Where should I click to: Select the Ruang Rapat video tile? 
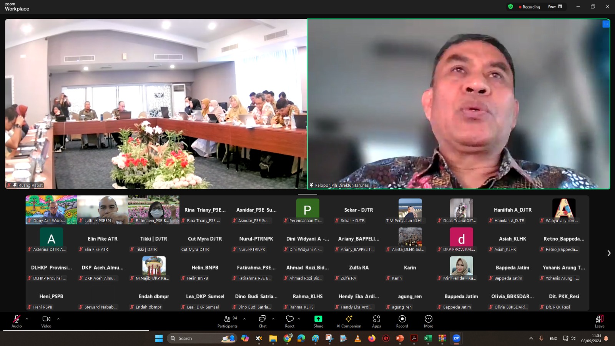156,104
